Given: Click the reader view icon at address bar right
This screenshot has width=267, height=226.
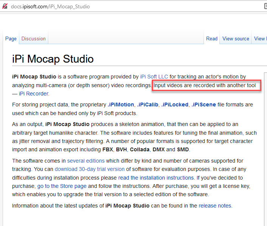Looking at the screenshot, I should point(265,6).
